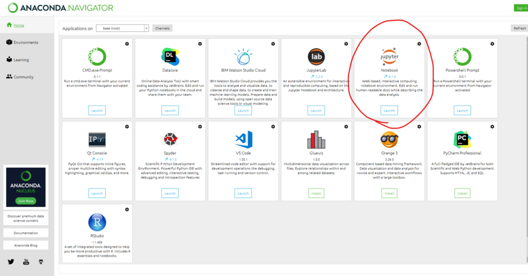The width and height of the screenshot is (528, 276).
Task: Click the Powershell Prompt tile icon
Action: pyautogui.click(x=462, y=57)
